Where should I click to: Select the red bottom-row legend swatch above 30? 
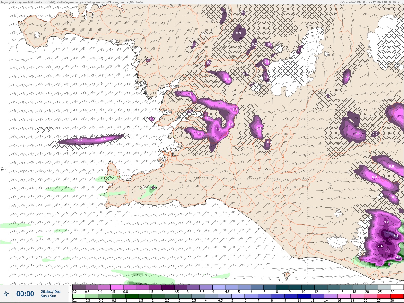coord(396,296)
